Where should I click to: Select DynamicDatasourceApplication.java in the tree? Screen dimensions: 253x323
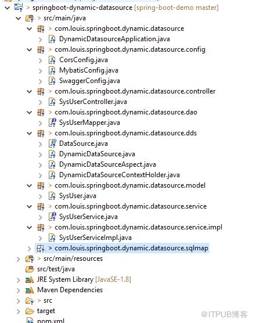coord(114,39)
